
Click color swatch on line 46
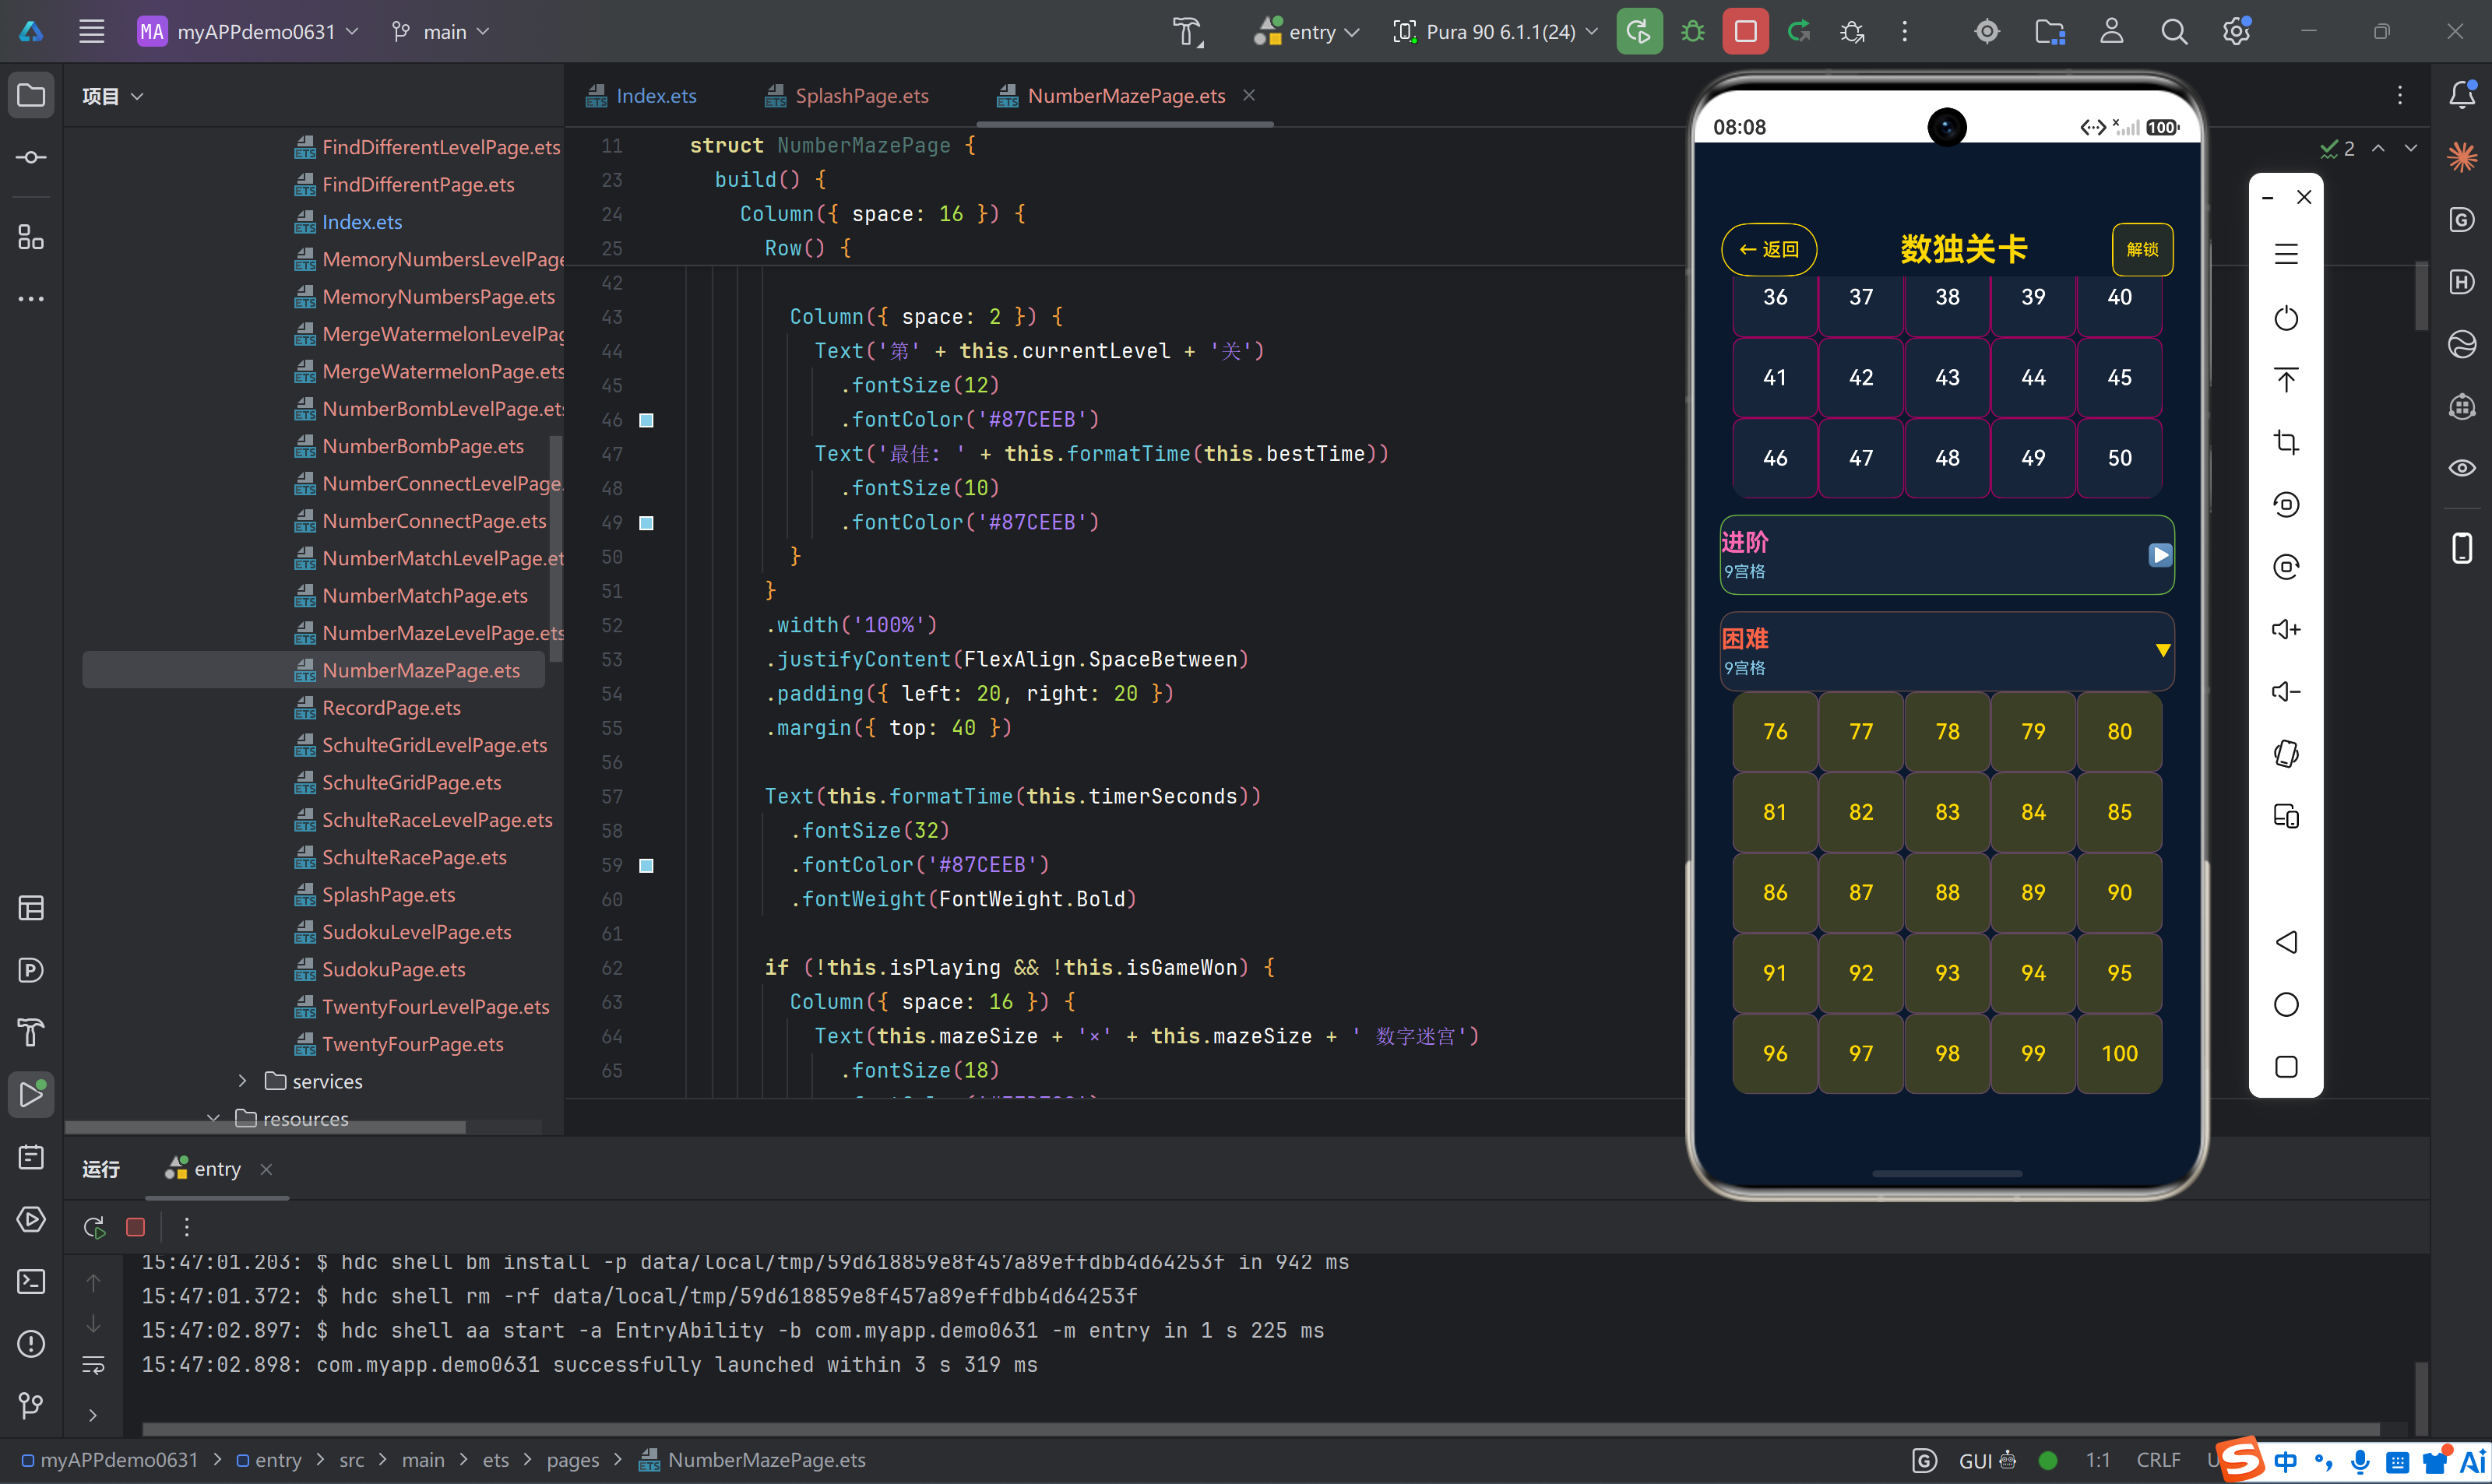click(x=647, y=420)
